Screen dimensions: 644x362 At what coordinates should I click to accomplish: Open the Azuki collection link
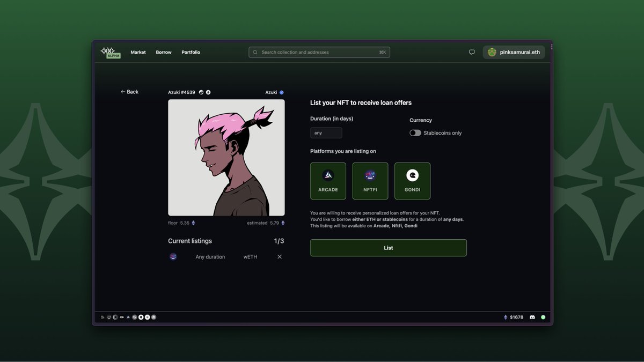click(x=271, y=92)
